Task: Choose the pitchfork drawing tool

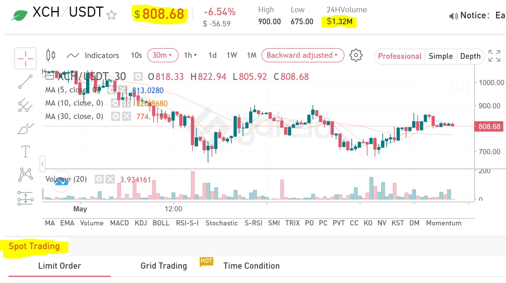Action: pyautogui.click(x=25, y=105)
